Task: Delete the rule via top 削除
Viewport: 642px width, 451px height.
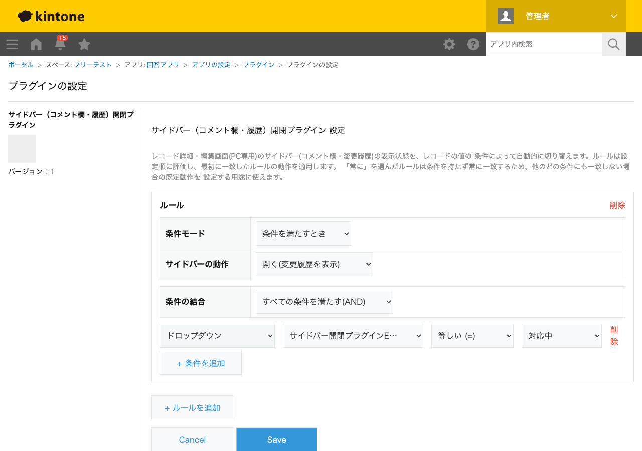Action: coord(617,205)
